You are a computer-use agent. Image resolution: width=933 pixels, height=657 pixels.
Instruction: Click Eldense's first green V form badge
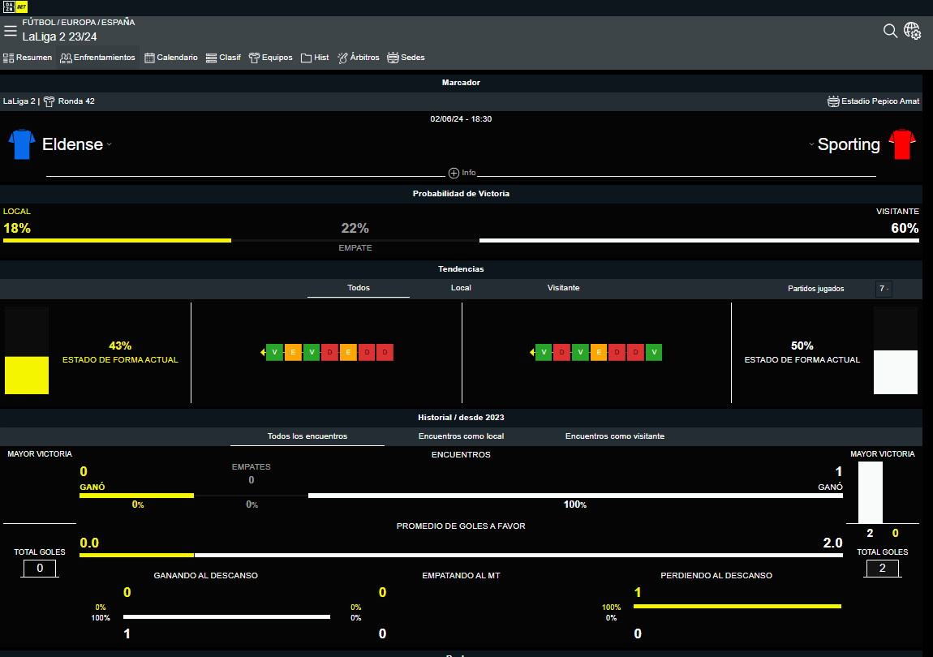pos(274,352)
